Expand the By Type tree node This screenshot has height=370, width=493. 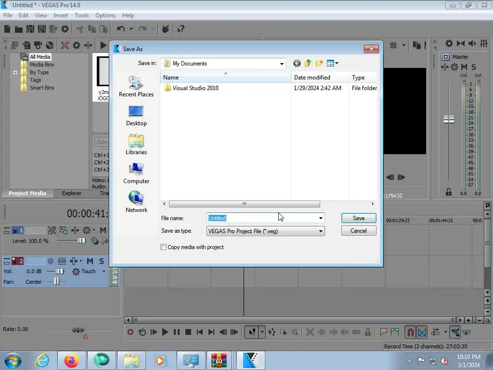[x=15, y=72]
